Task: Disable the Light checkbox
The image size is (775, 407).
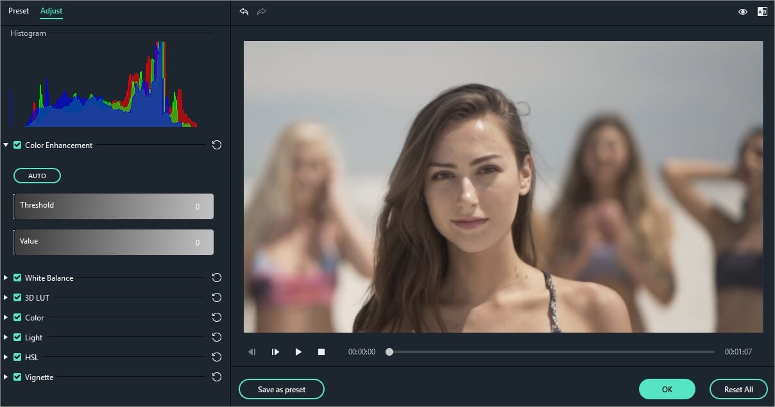Action: coord(17,337)
